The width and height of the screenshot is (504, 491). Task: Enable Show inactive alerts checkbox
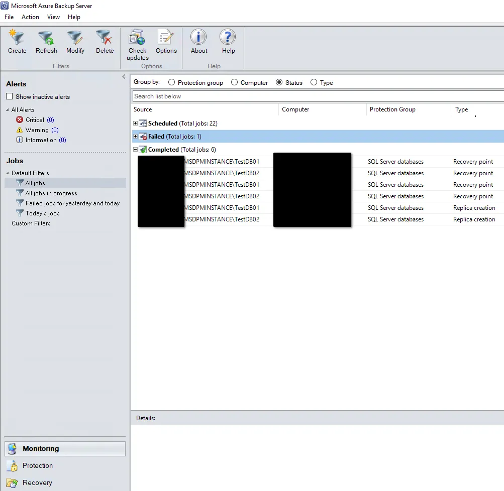10,96
